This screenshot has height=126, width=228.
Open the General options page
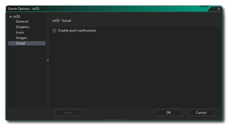pos(22,21)
